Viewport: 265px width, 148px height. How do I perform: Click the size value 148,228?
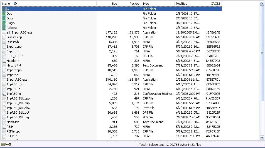coord(111,37)
